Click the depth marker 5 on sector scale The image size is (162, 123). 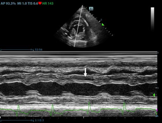pos(101,20)
